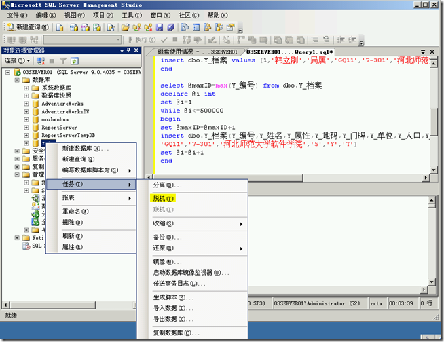Screen dimensions: 444x342
Task: Expand the 数据库快照 folder
Action: (x=26, y=96)
